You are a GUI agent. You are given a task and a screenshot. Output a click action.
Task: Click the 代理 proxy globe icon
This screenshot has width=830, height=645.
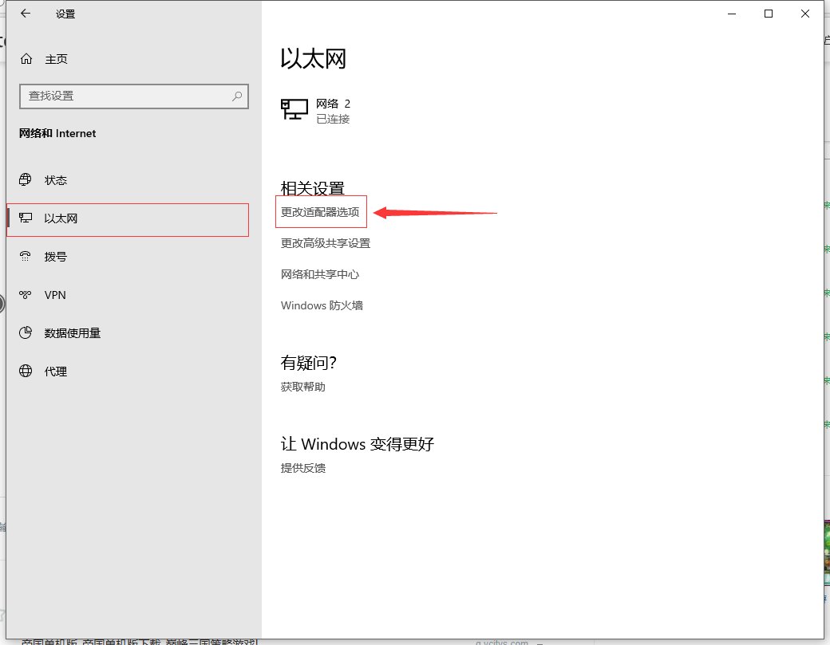click(26, 371)
